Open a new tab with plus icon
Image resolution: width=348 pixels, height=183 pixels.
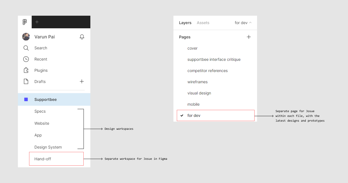(x=37, y=22)
